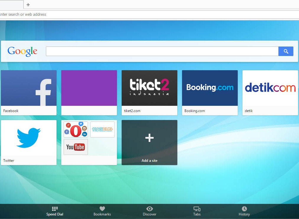Screen dimensions: 299x219
Task: Click the YouTube thumbnail in the folder
Action: [76, 147]
